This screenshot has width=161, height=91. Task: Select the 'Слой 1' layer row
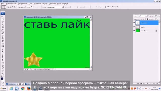146,27
